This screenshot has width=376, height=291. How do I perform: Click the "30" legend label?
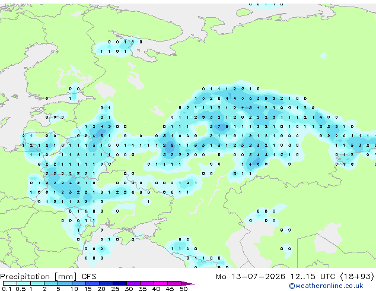(129, 289)
